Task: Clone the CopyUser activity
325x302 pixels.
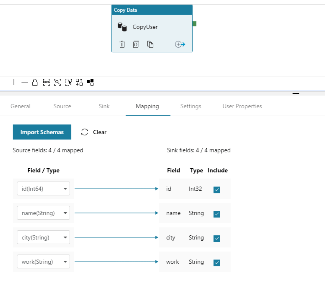Action: (150, 44)
